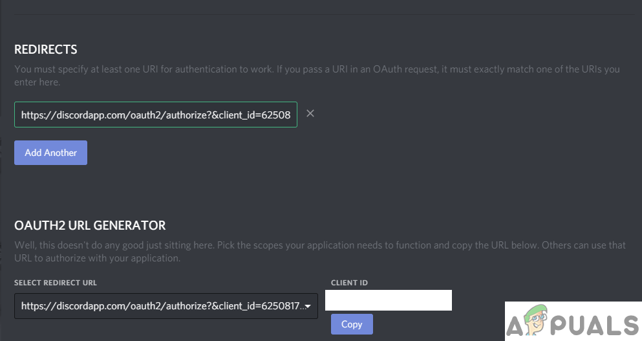Click the OAUTH2 URL GENERATOR heading
The height and width of the screenshot is (341, 642).
click(x=90, y=226)
